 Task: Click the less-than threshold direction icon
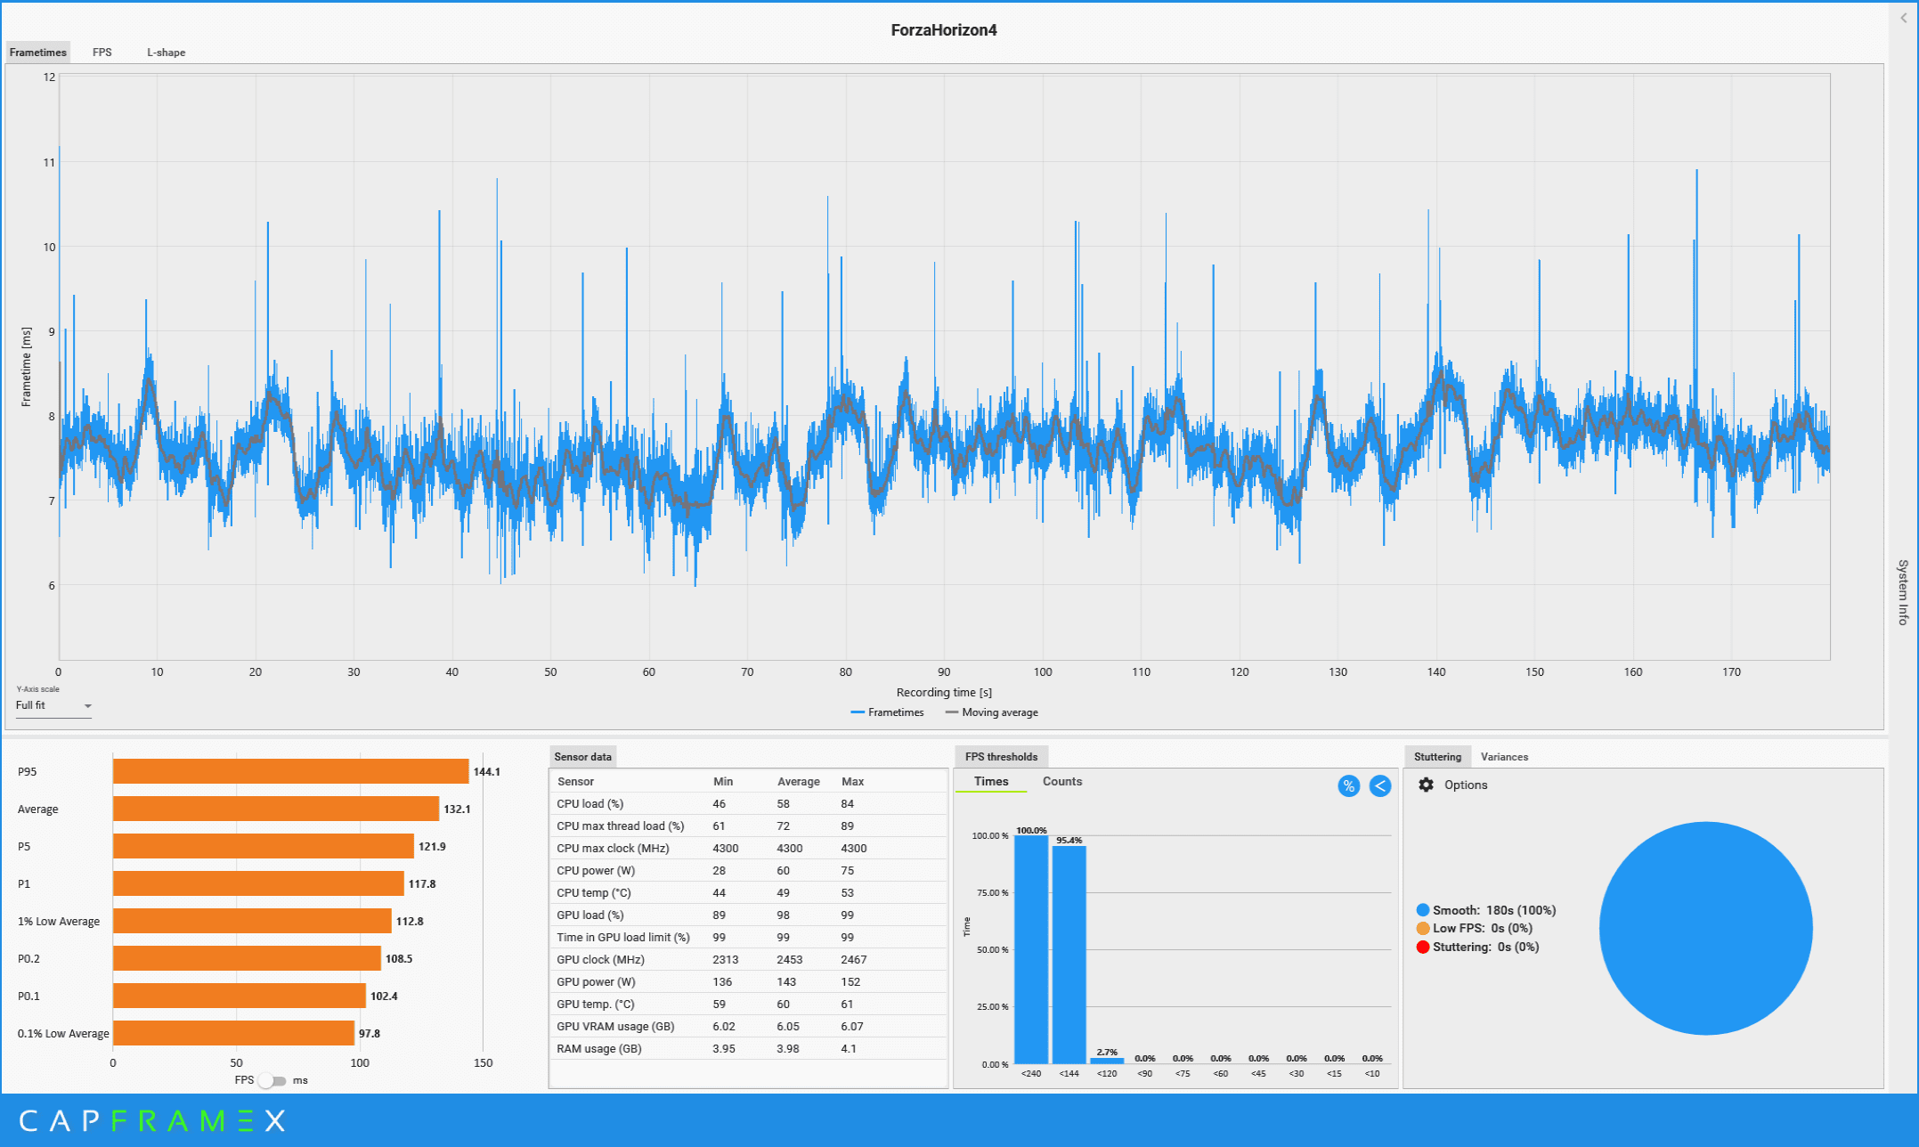(x=1379, y=785)
